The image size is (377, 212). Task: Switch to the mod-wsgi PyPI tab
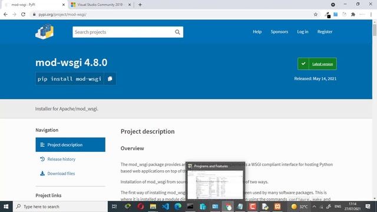[34, 5]
